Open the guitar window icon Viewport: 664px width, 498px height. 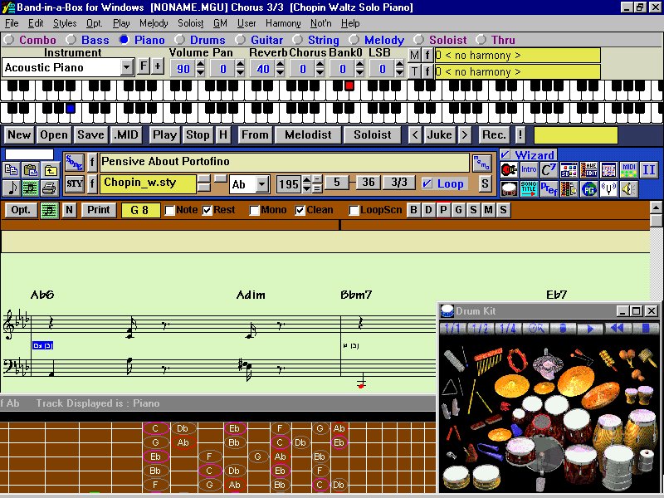509,170
